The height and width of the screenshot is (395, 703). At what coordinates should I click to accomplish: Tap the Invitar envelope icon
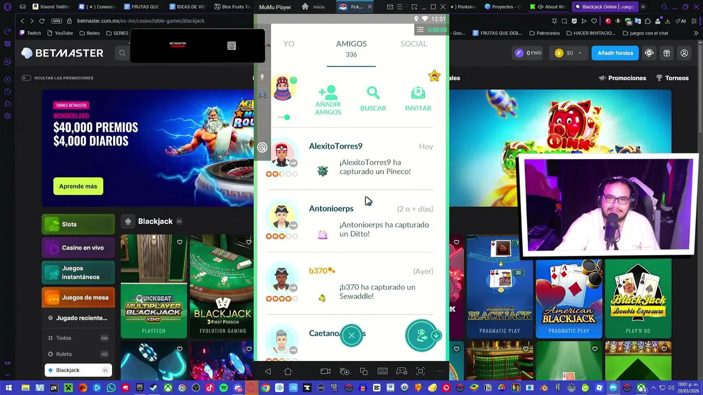pyautogui.click(x=418, y=93)
